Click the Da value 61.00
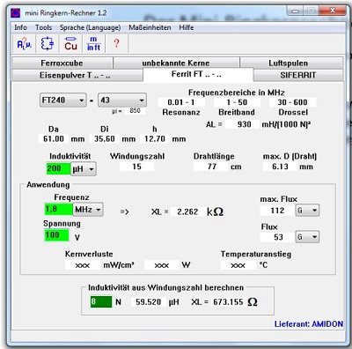The image size is (352, 349). point(54,138)
